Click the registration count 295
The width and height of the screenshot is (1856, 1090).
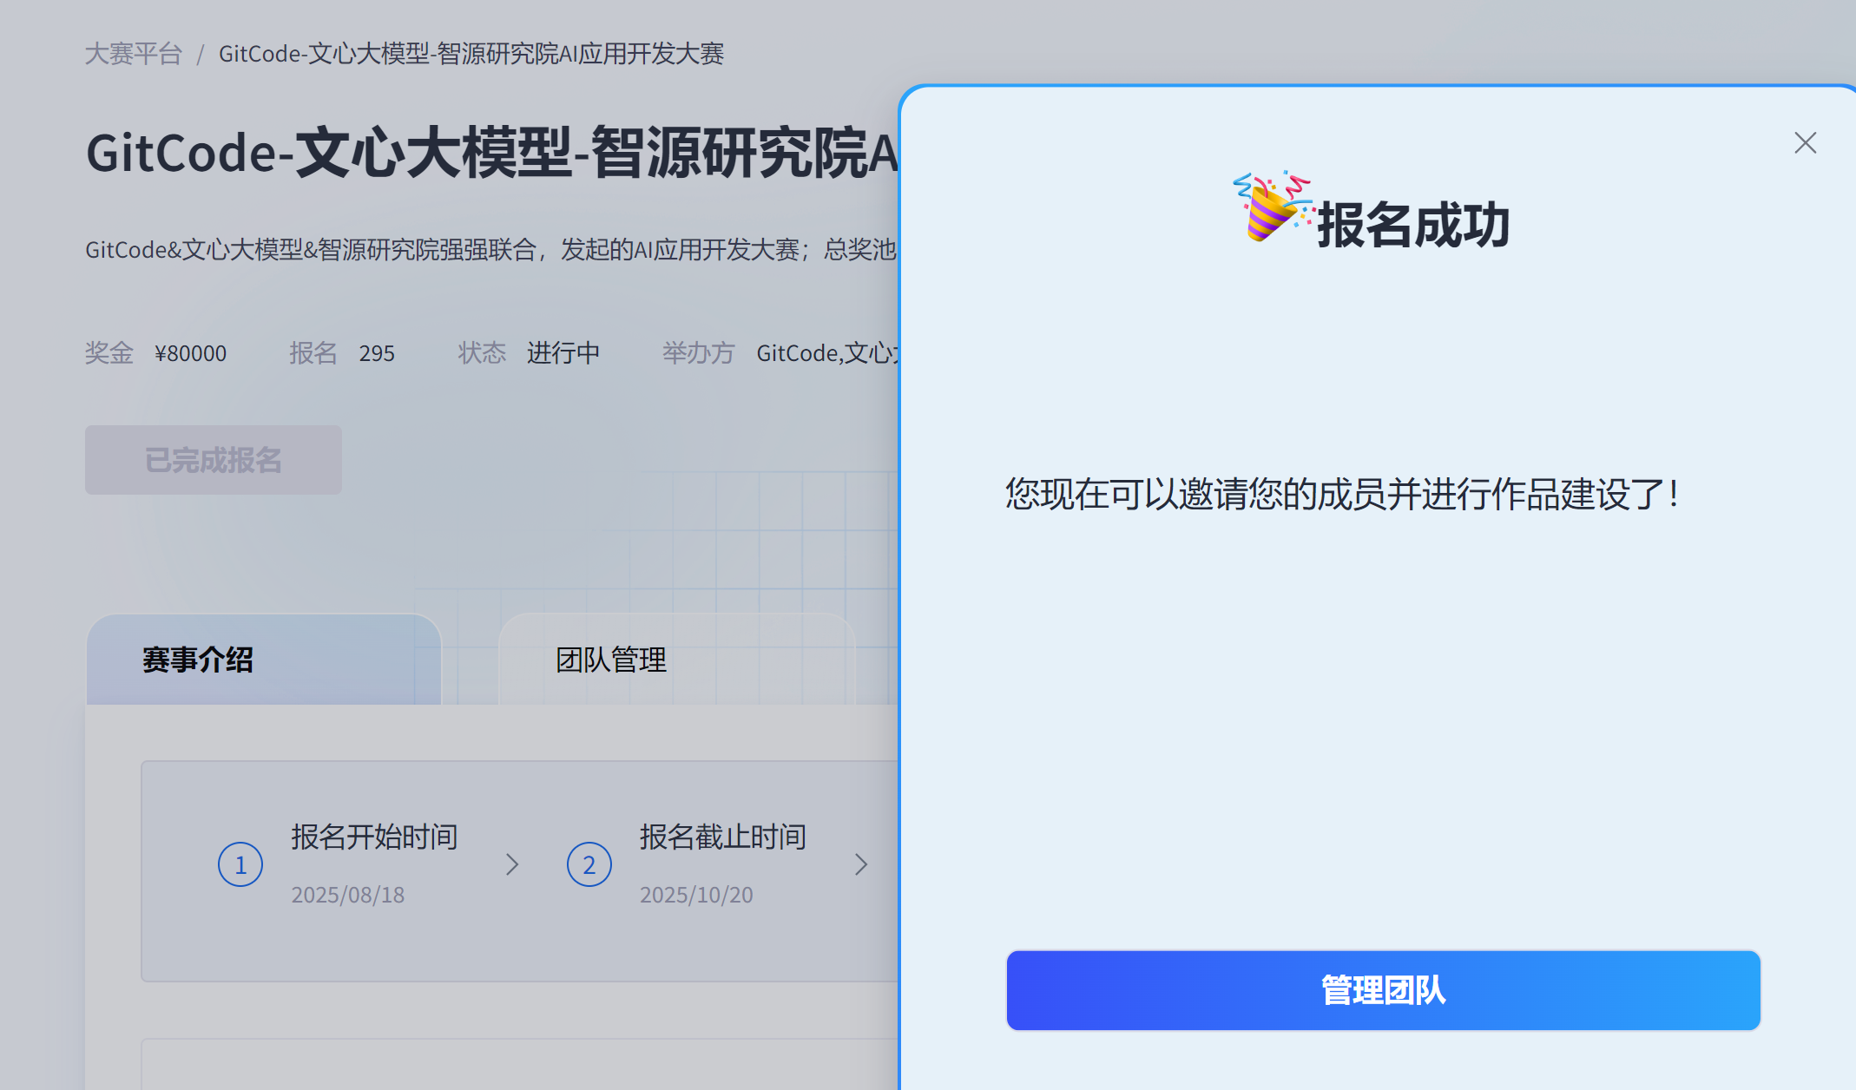coord(377,353)
